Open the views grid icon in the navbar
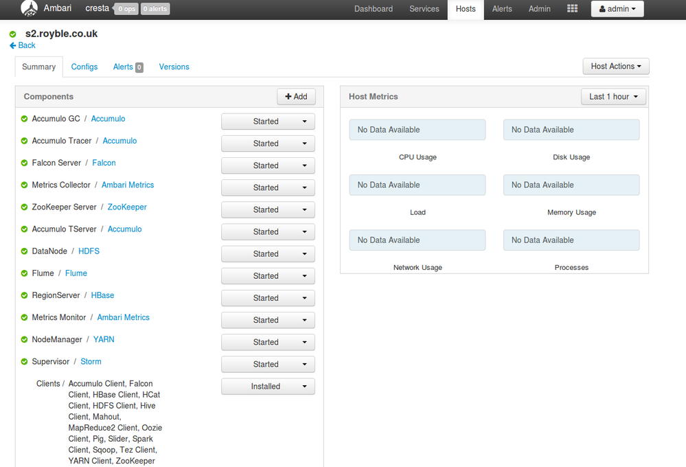 572,9
